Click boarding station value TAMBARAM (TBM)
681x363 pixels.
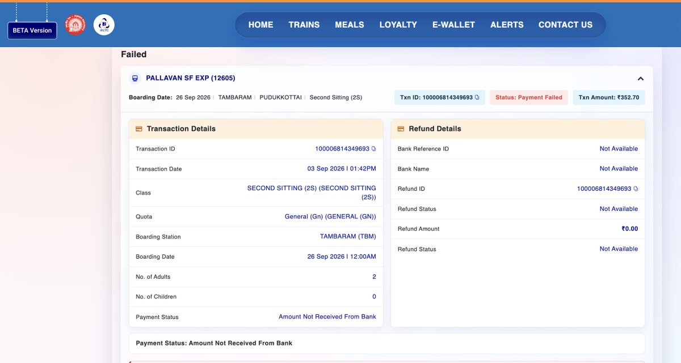coord(348,237)
